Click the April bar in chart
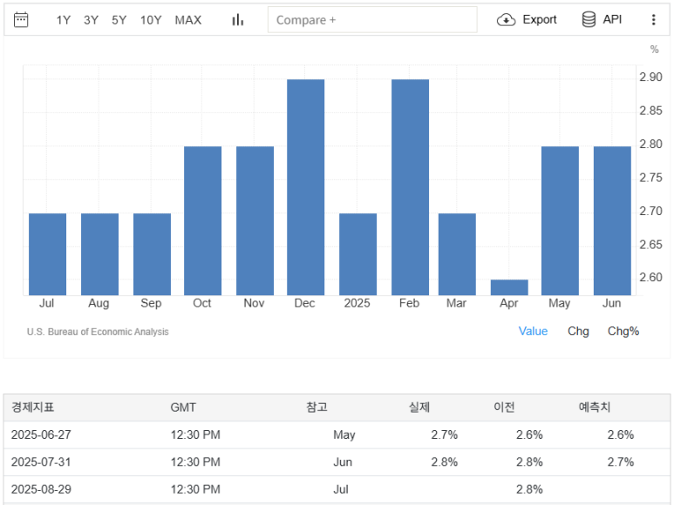Viewport: 674px width, 505px height. click(509, 287)
